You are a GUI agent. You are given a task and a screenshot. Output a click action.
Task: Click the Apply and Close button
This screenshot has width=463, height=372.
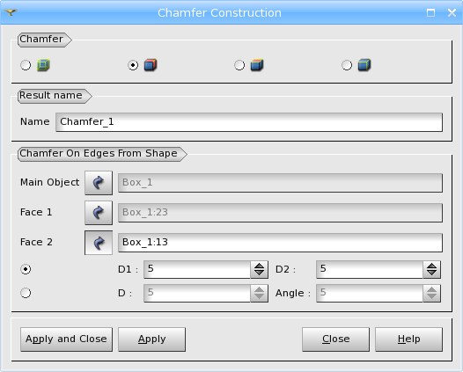[x=66, y=339]
